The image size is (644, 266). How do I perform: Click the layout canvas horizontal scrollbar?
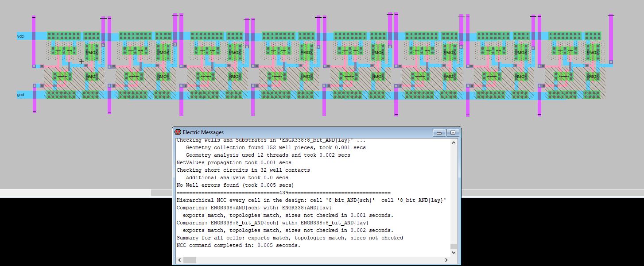pyautogui.click(x=310, y=193)
